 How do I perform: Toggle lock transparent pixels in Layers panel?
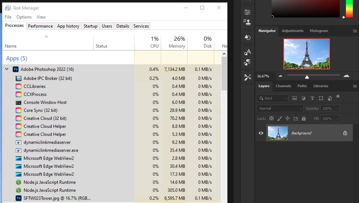[x=272, y=118]
